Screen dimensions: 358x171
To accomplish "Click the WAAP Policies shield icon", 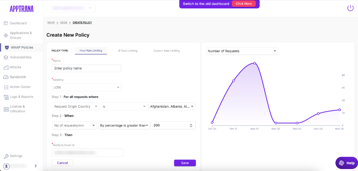I will click(x=7, y=47).
